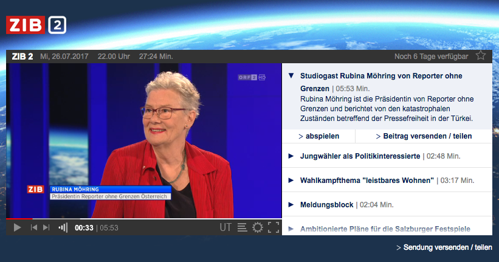Enter fullscreen mode
This screenshot has height=262, width=499.
click(x=274, y=227)
